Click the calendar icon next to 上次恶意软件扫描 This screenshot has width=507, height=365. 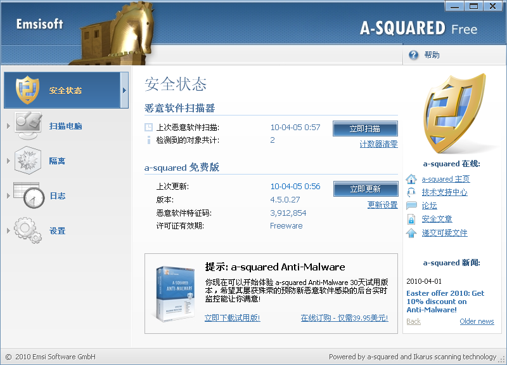click(148, 128)
